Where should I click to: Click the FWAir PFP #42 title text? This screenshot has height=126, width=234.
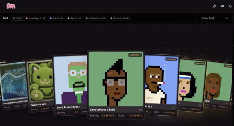coord(38,105)
